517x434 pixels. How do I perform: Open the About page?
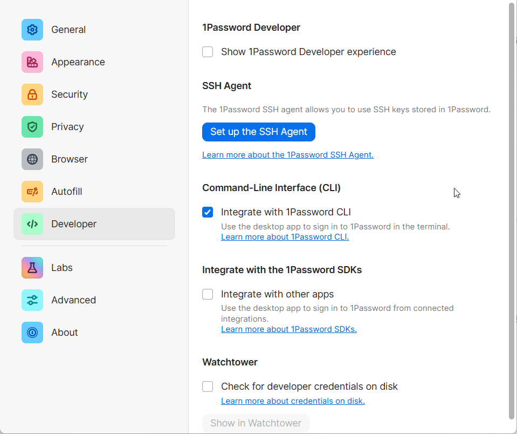click(x=94, y=333)
